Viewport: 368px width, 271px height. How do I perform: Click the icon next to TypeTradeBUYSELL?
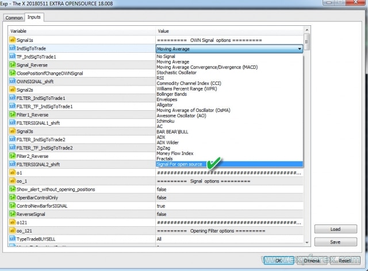pyautogui.click(x=12, y=238)
